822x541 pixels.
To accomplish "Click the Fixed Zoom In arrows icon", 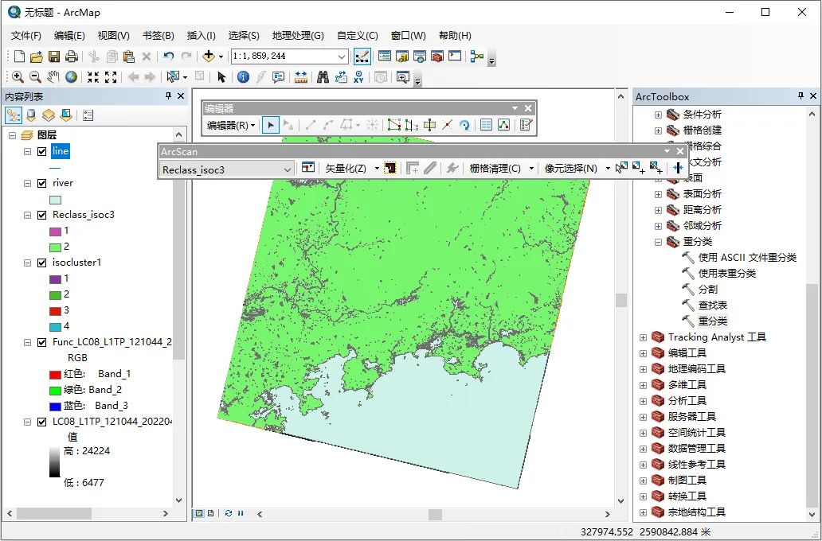I will pyautogui.click(x=93, y=77).
